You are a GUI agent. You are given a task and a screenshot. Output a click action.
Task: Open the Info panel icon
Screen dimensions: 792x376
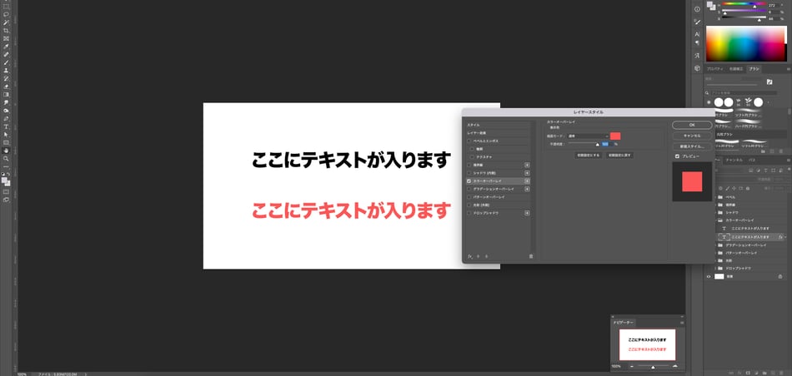(x=697, y=9)
